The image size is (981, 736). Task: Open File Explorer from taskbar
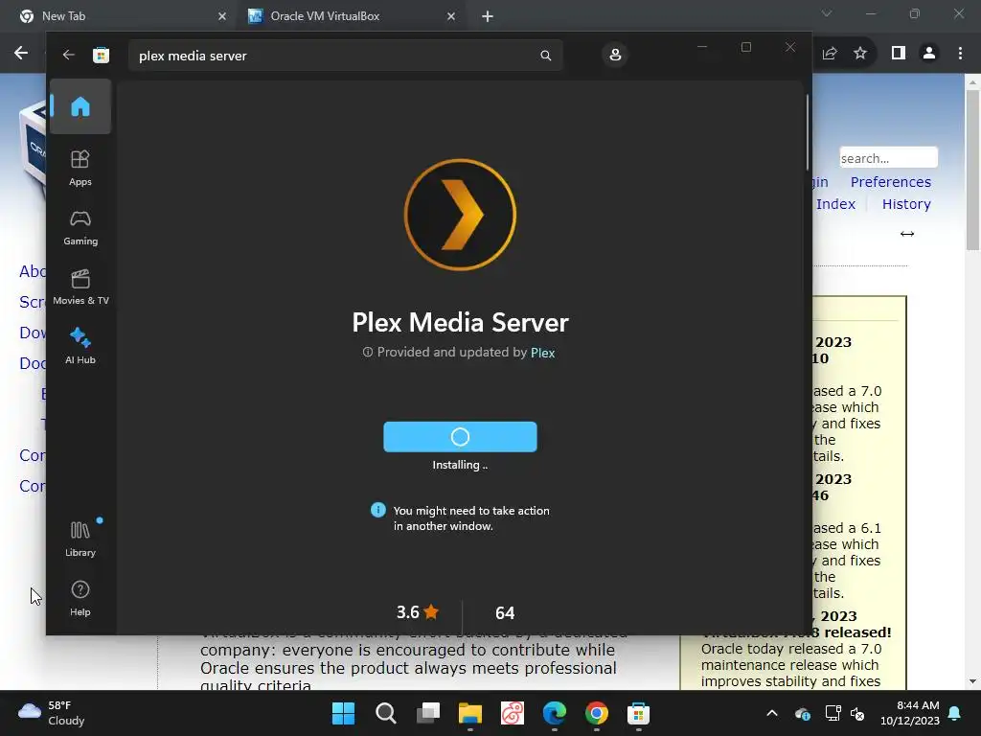(469, 713)
